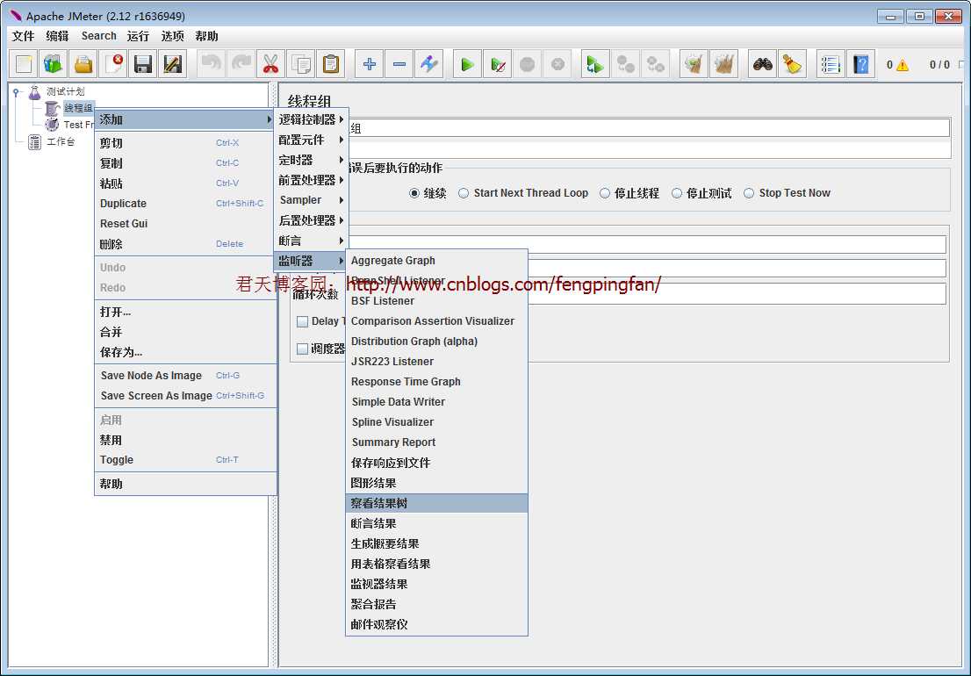Screen dimensions: 971x676
Task: Expand the 前置处理器 submenu
Action: pos(311,180)
